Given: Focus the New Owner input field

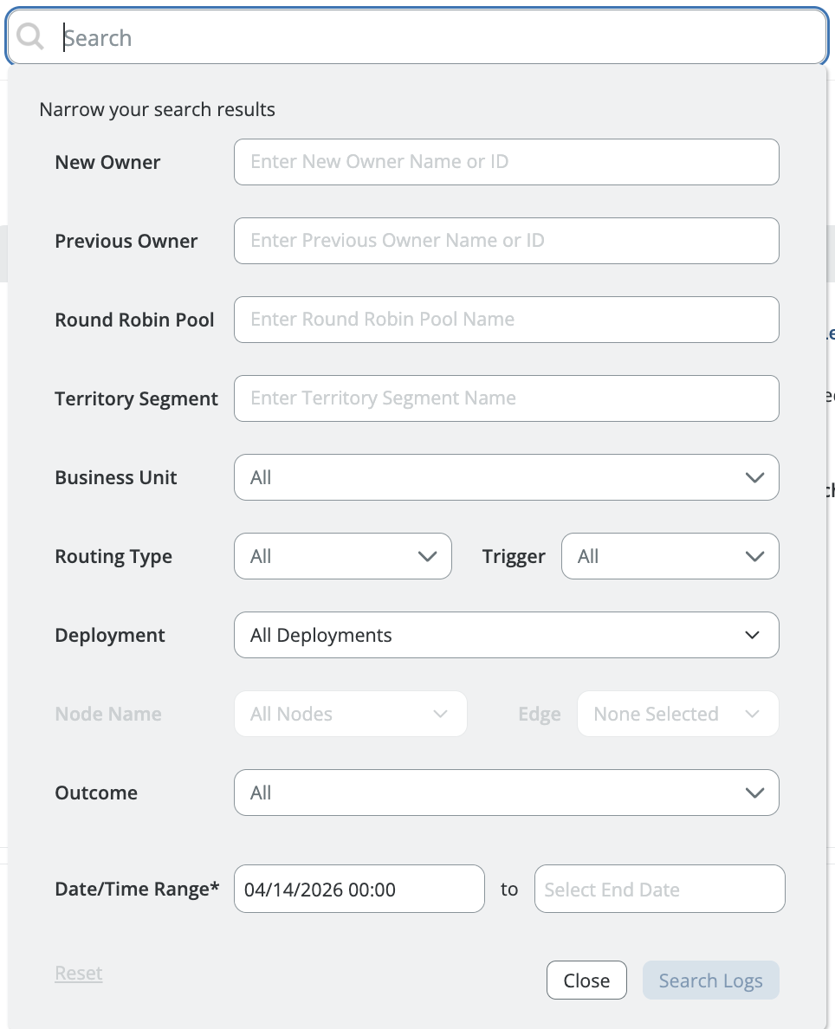Looking at the screenshot, I should (506, 162).
